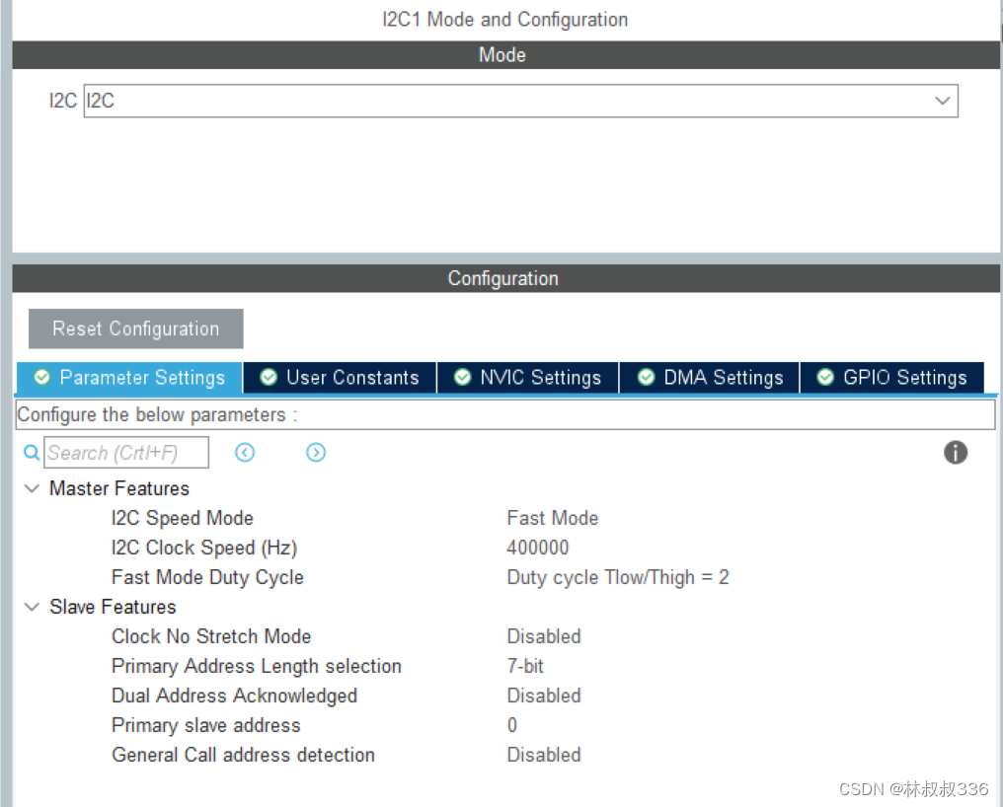Screen dimensions: 1003x807
Task: Collapse the Slave Features section
Action: 32,606
